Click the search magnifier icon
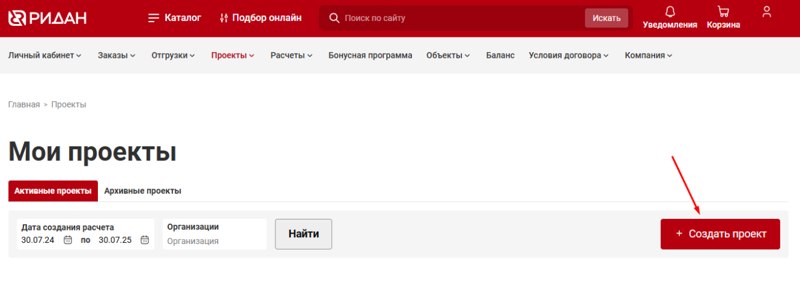Screen dimensions: 800x295 click(334, 18)
